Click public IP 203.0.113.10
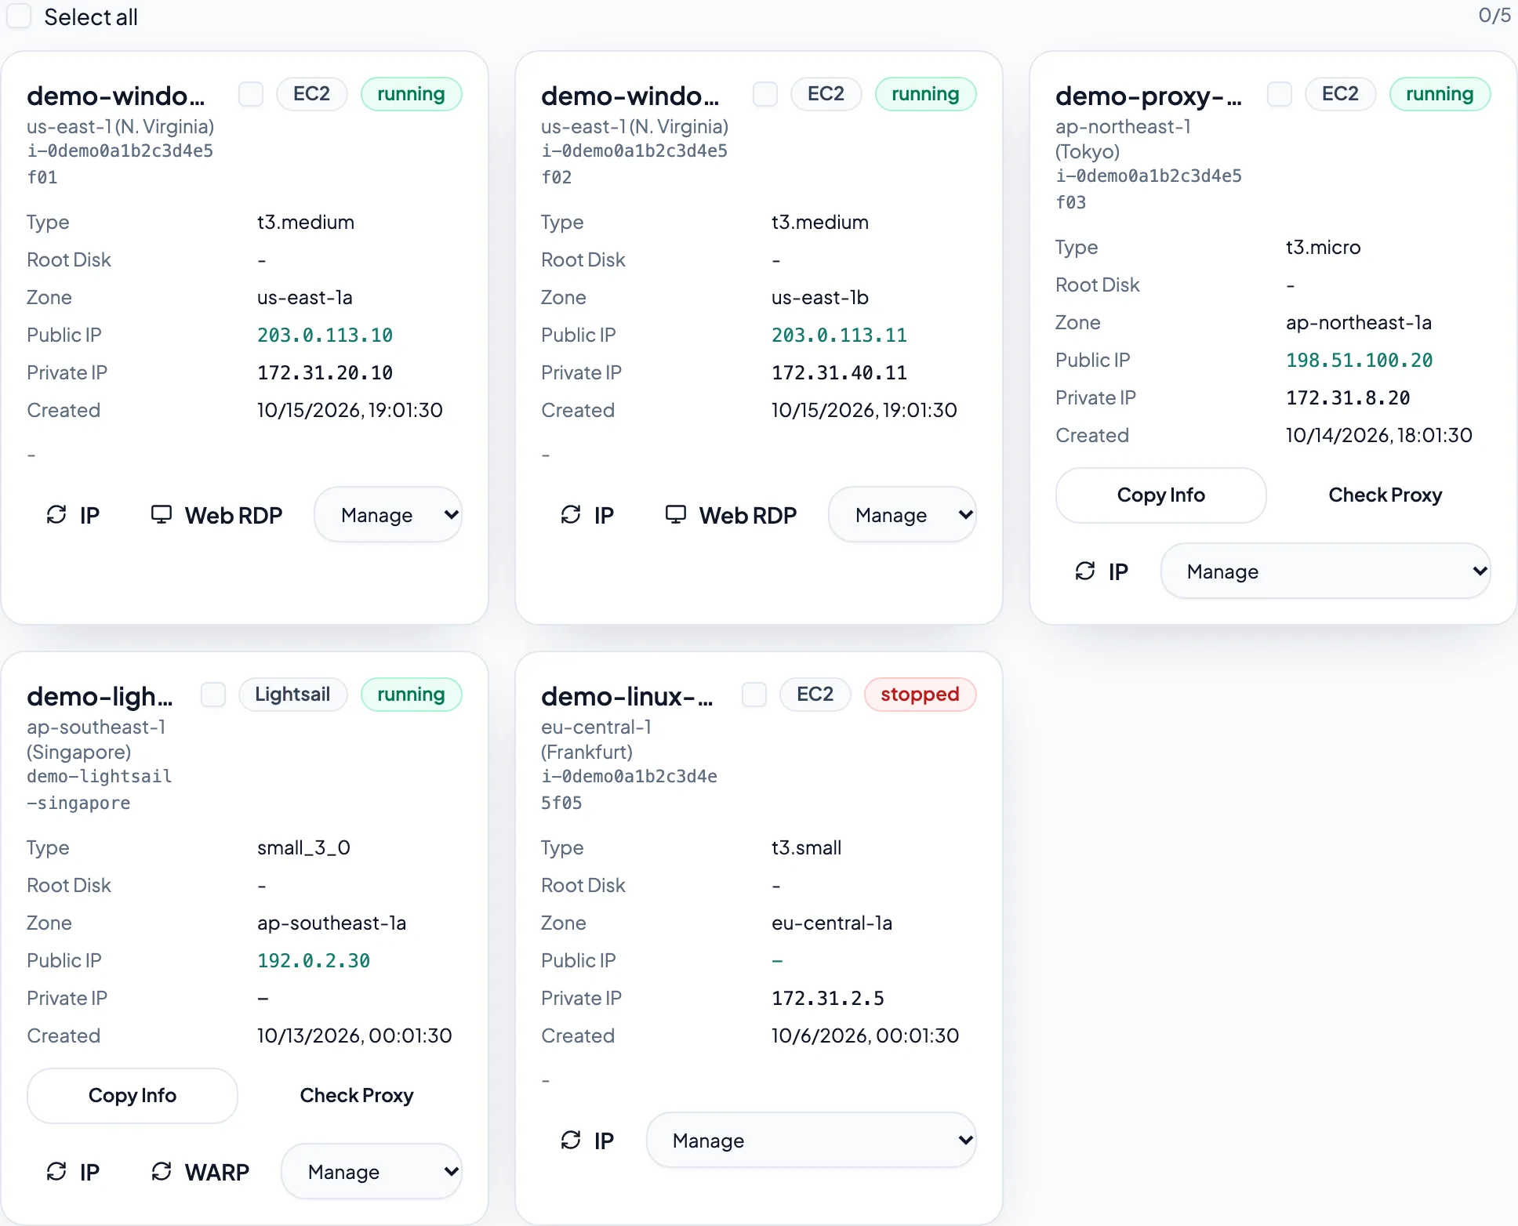The image size is (1518, 1226). click(325, 336)
